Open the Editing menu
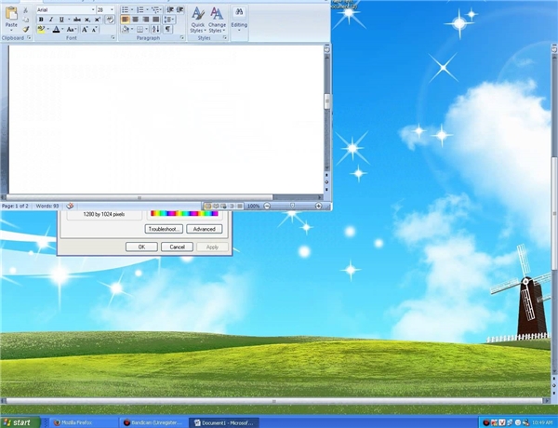The height and width of the screenshot is (428, 558). tap(239, 20)
